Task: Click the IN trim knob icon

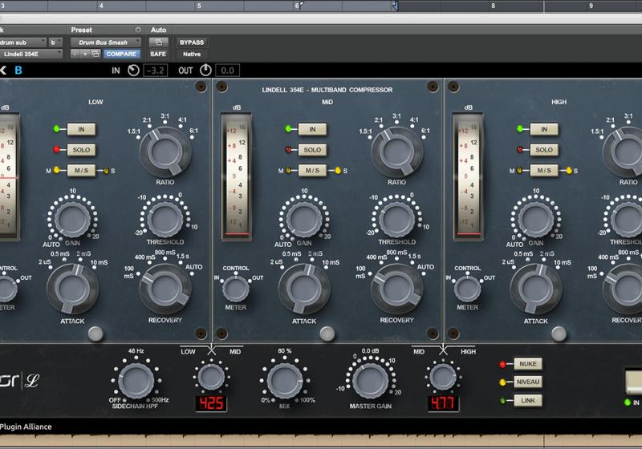Action: coord(133,71)
